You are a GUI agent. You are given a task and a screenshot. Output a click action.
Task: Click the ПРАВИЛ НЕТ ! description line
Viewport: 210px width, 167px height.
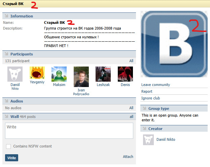[56, 46]
